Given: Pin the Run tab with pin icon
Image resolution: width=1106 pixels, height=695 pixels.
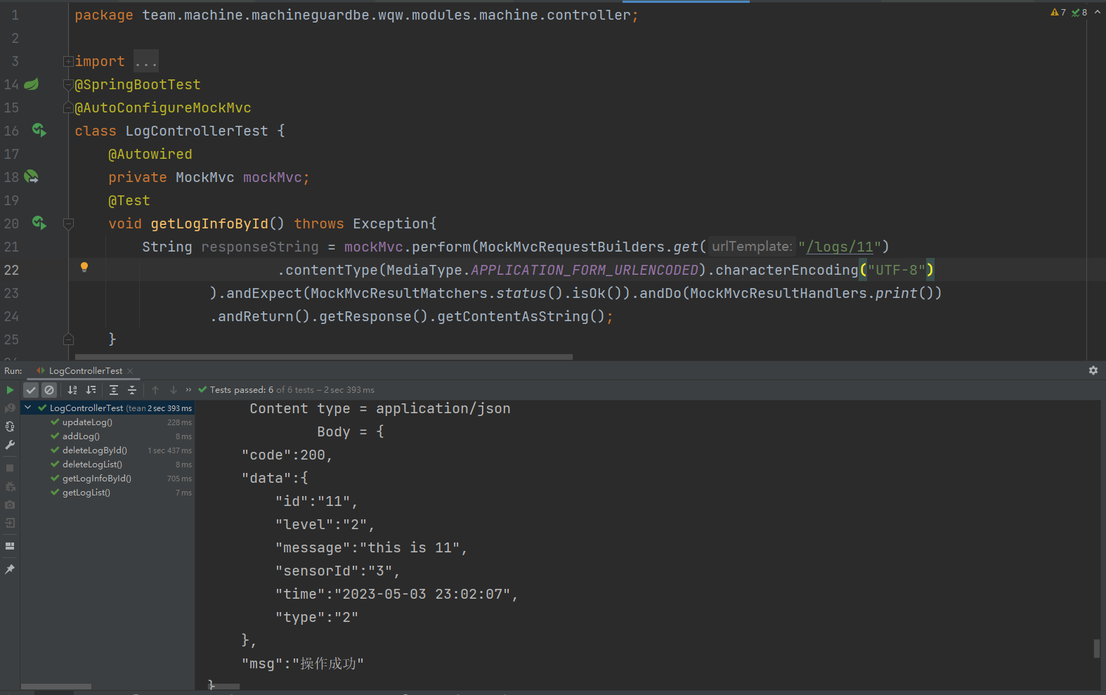Looking at the screenshot, I should pos(10,569).
